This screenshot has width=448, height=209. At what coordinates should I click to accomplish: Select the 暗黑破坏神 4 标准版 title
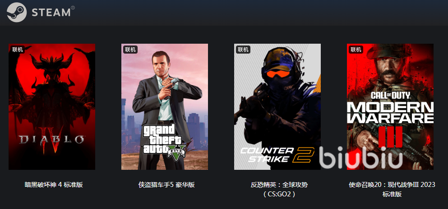click(x=54, y=185)
